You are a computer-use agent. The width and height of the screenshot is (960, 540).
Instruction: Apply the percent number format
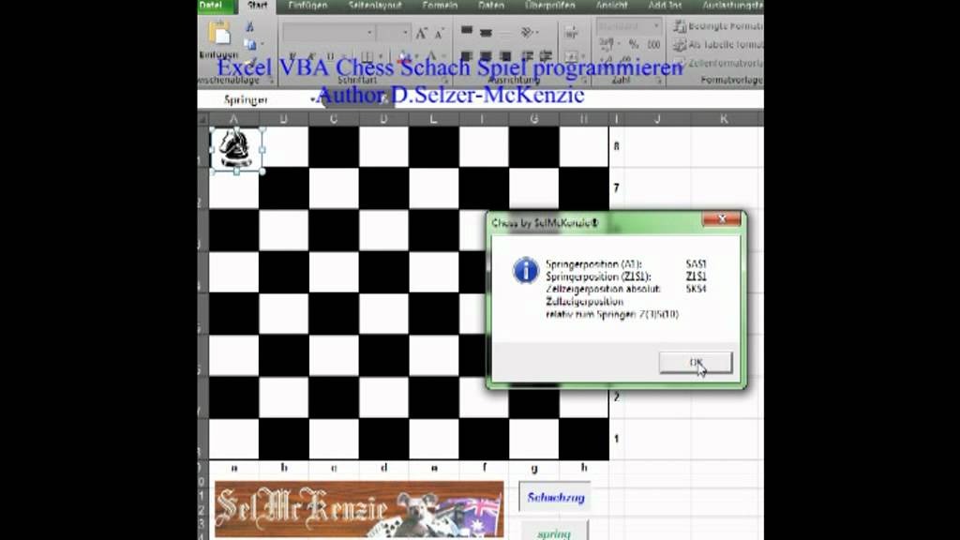pos(634,44)
